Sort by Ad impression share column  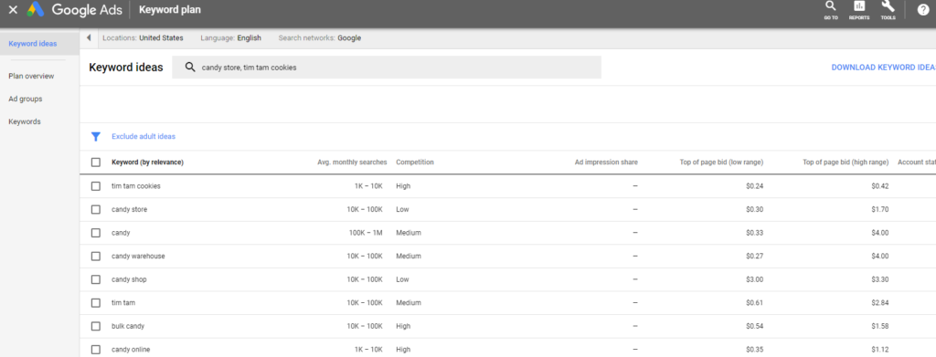tap(607, 163)
